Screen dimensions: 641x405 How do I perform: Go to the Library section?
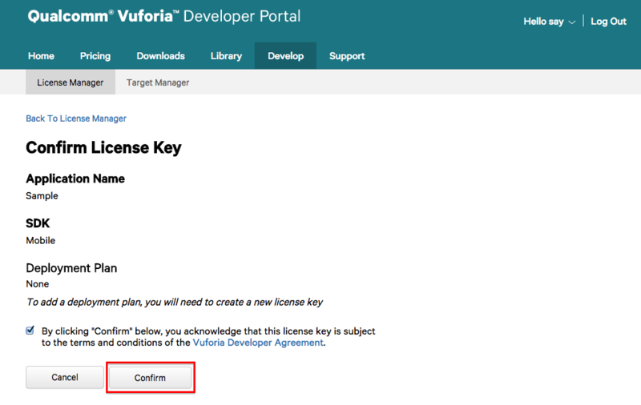coord(226,56)
